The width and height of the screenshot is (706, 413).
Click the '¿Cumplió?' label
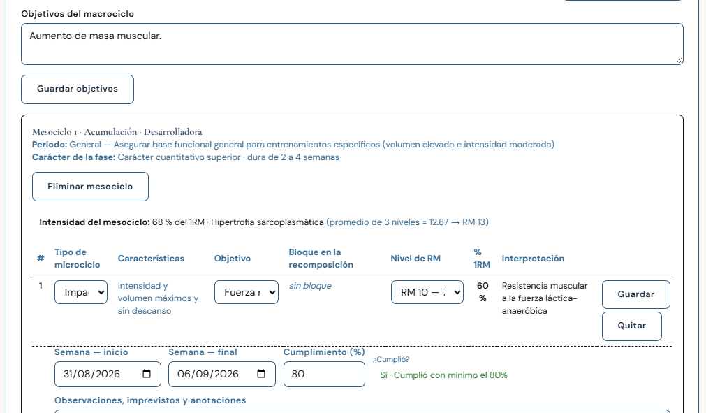tap(391, 359)
